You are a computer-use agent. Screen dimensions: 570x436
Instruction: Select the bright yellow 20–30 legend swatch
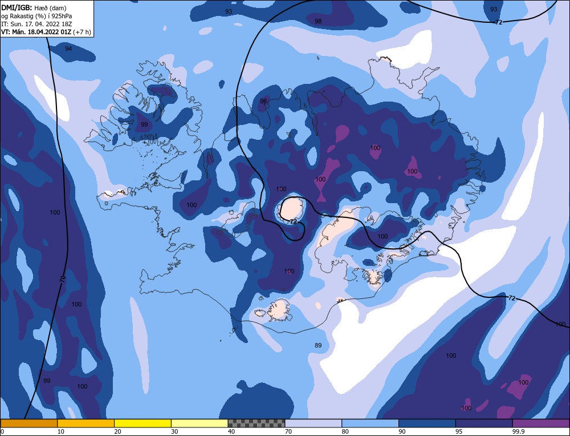tap(142, 423)
